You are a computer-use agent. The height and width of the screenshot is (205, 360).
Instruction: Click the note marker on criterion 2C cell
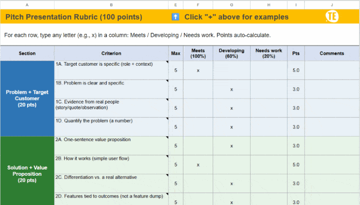point(167,176)
